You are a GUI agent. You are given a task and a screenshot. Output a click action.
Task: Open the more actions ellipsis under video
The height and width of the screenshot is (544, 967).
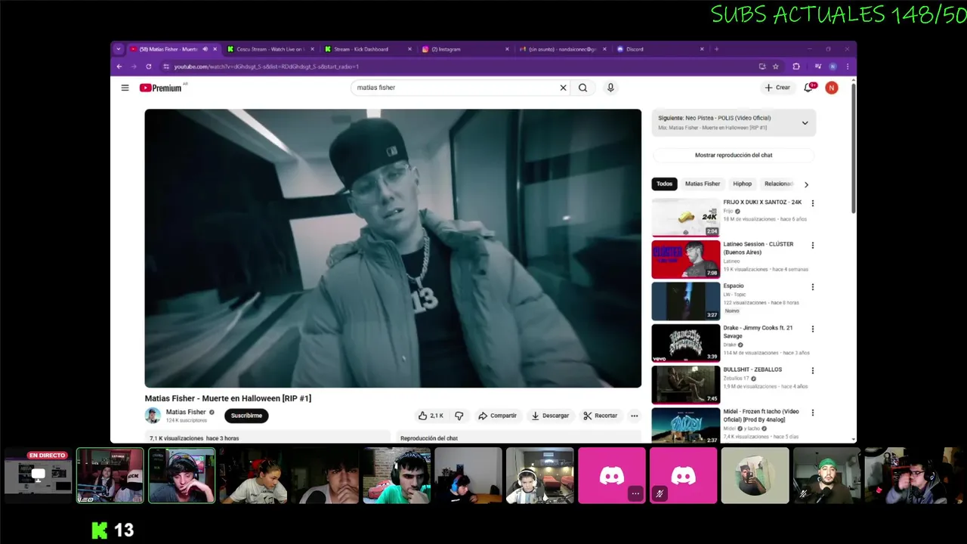click(x=634, y=416)
